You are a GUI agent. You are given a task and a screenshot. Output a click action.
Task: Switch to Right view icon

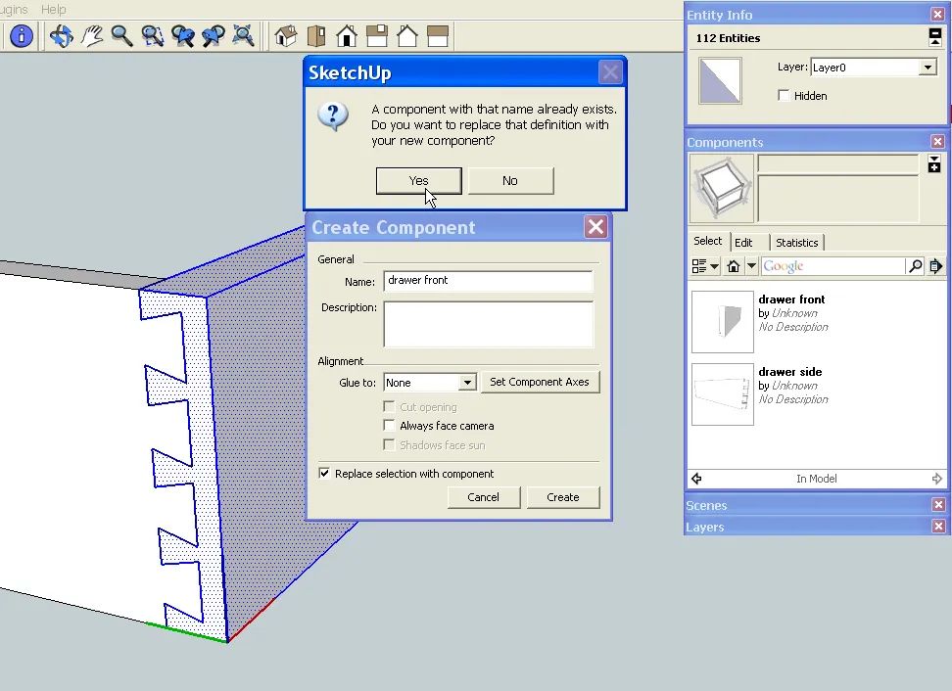pos(377,36)
